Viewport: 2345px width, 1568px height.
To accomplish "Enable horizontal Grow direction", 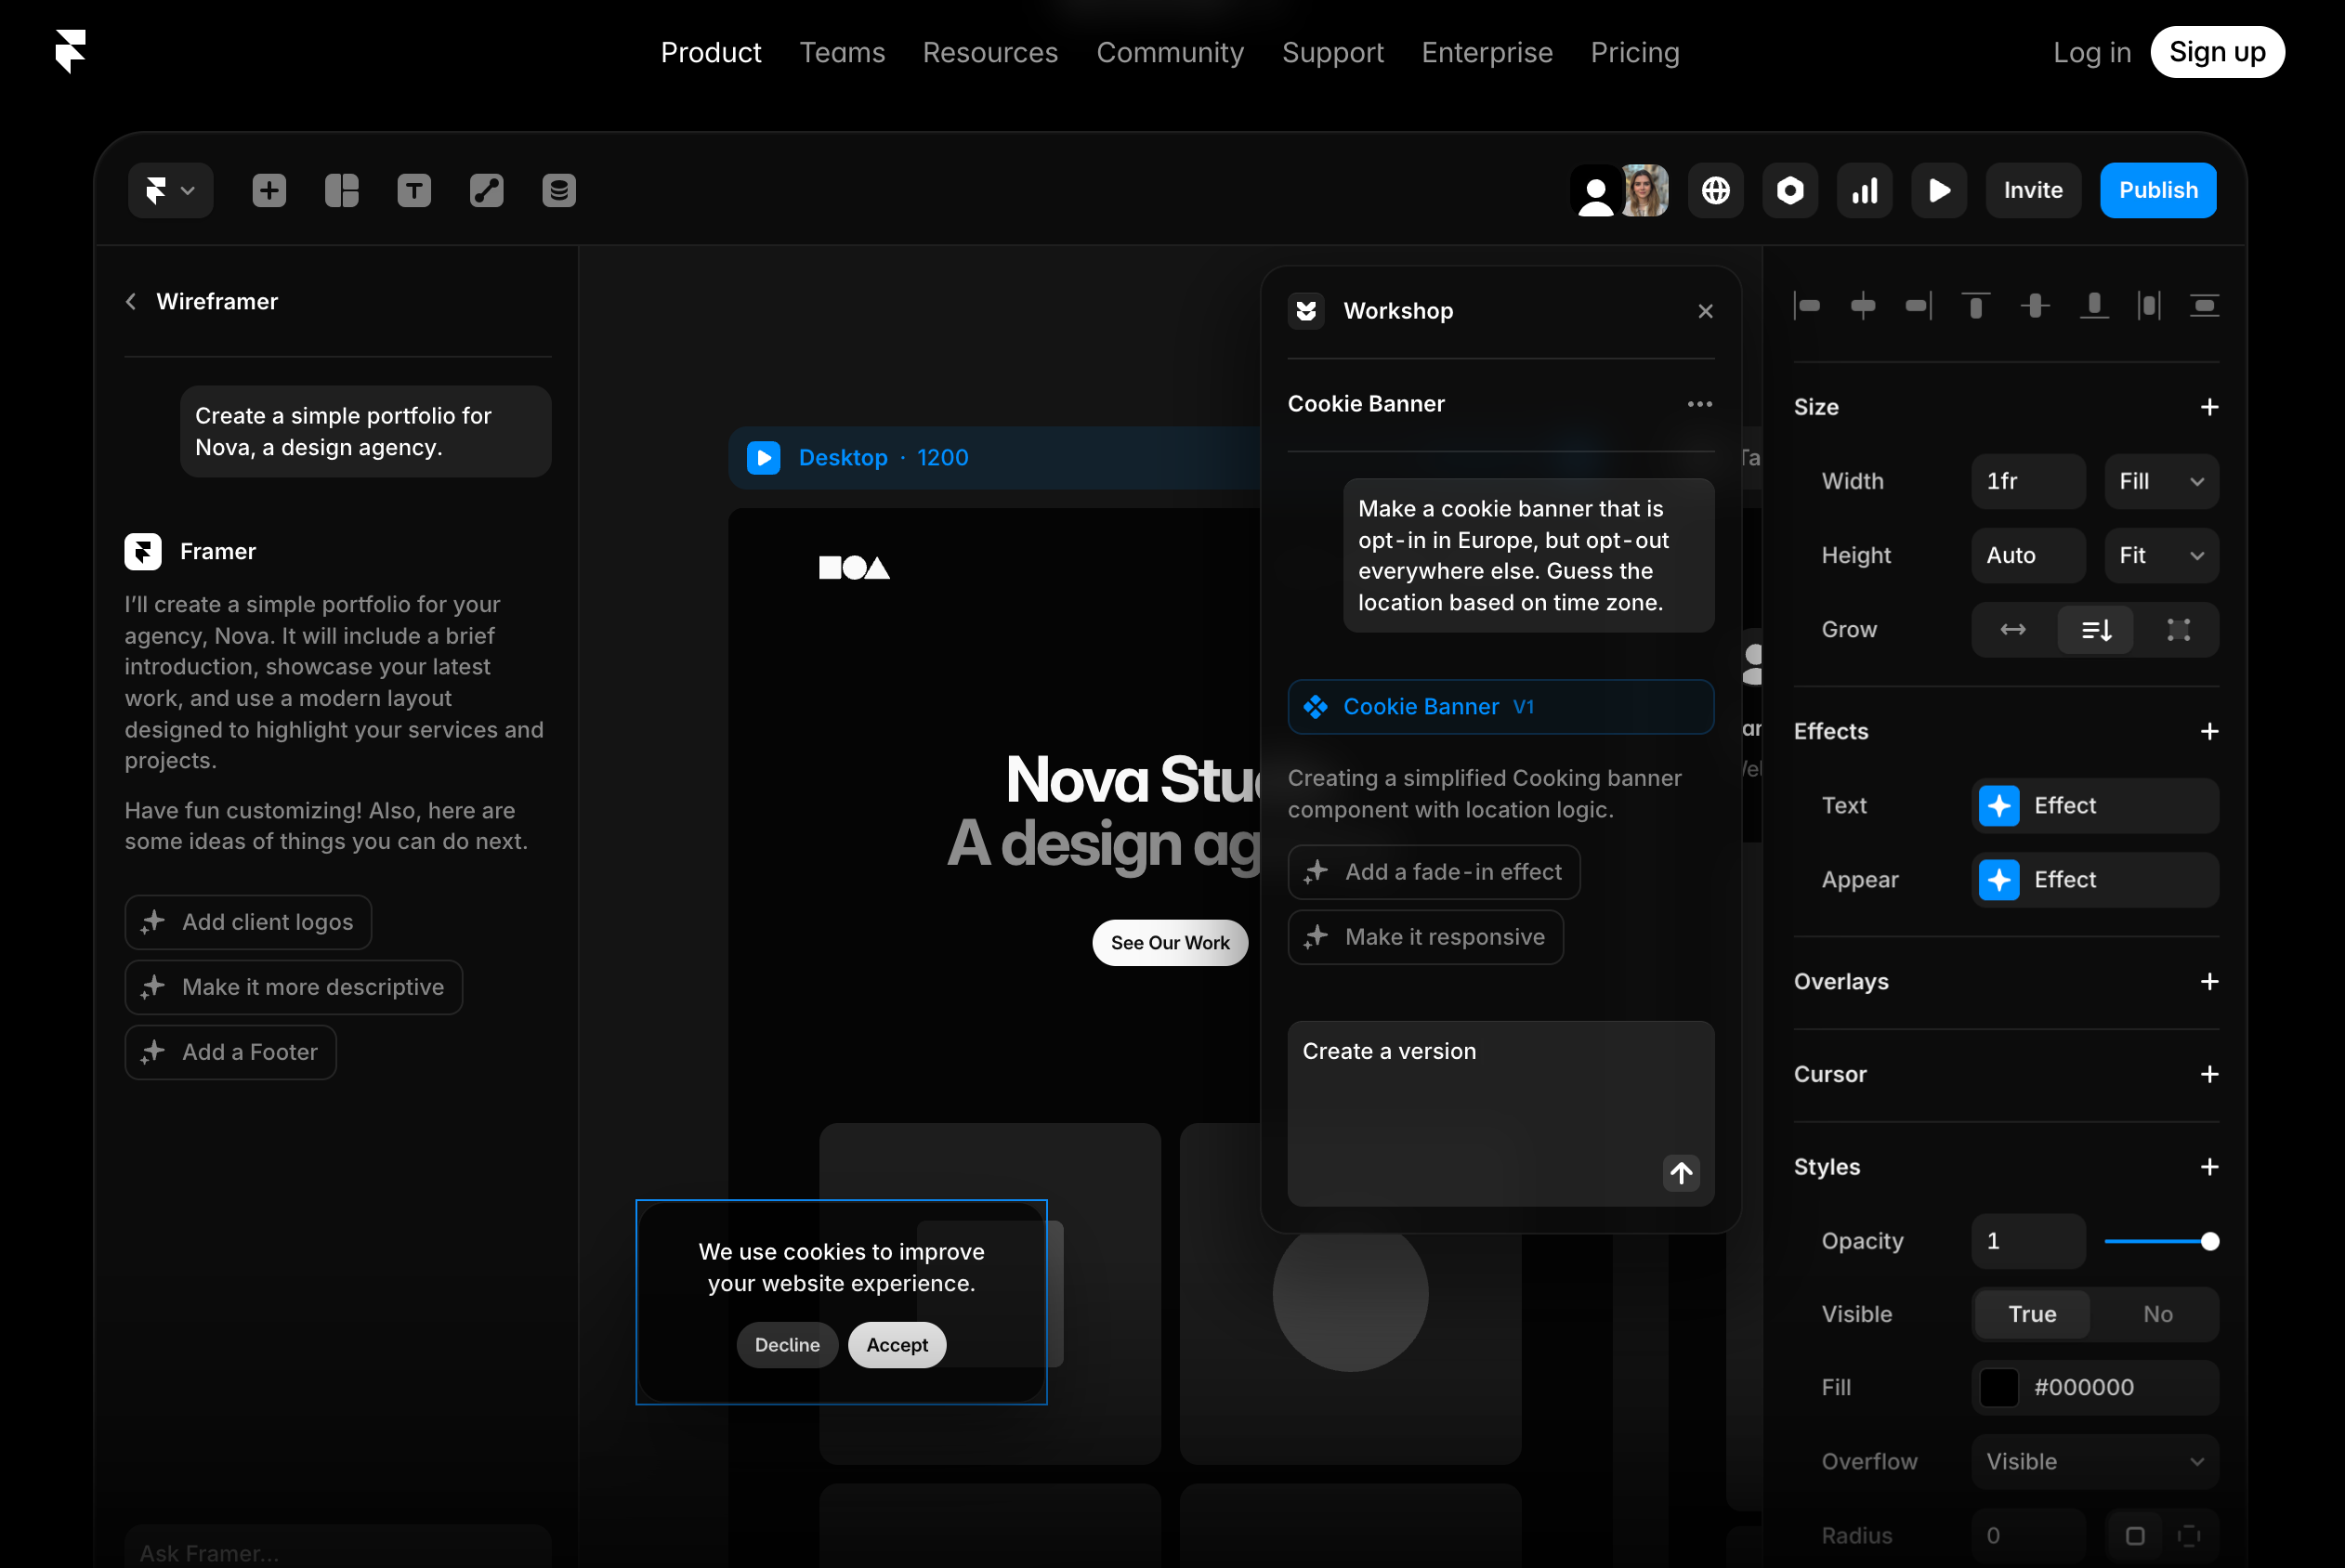I will pyautogui.click(x=2011, y=630).
